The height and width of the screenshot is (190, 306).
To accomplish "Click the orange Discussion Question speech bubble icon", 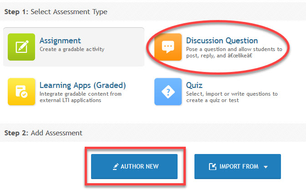I will click(168, 47).
